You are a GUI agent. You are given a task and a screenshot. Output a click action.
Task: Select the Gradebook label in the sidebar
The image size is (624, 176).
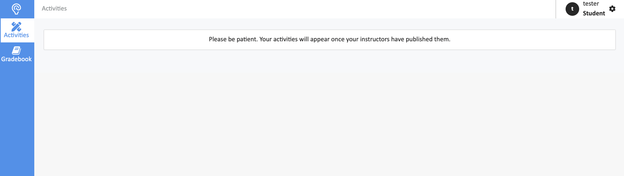(x=16, y=59)
